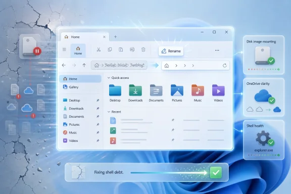The width and height of the screenshot is (291, 194).
Task: Collapse the Quick access section
Action: click(x=109, y=78)
